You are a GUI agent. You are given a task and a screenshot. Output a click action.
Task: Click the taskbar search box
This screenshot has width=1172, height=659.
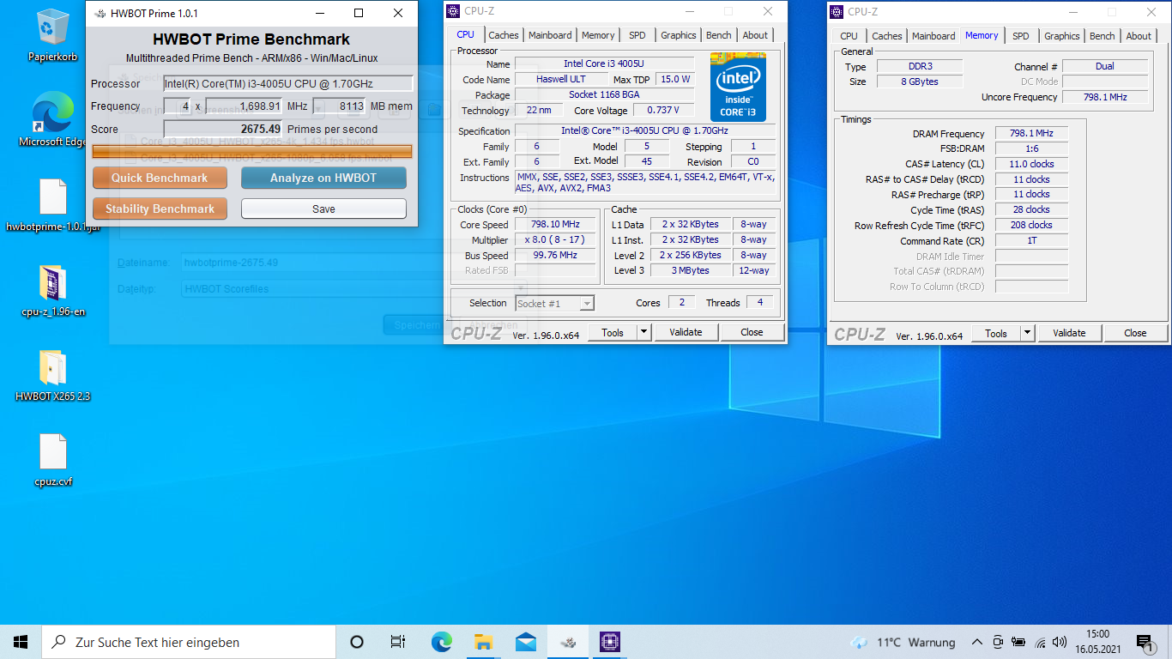coord(189,642)
